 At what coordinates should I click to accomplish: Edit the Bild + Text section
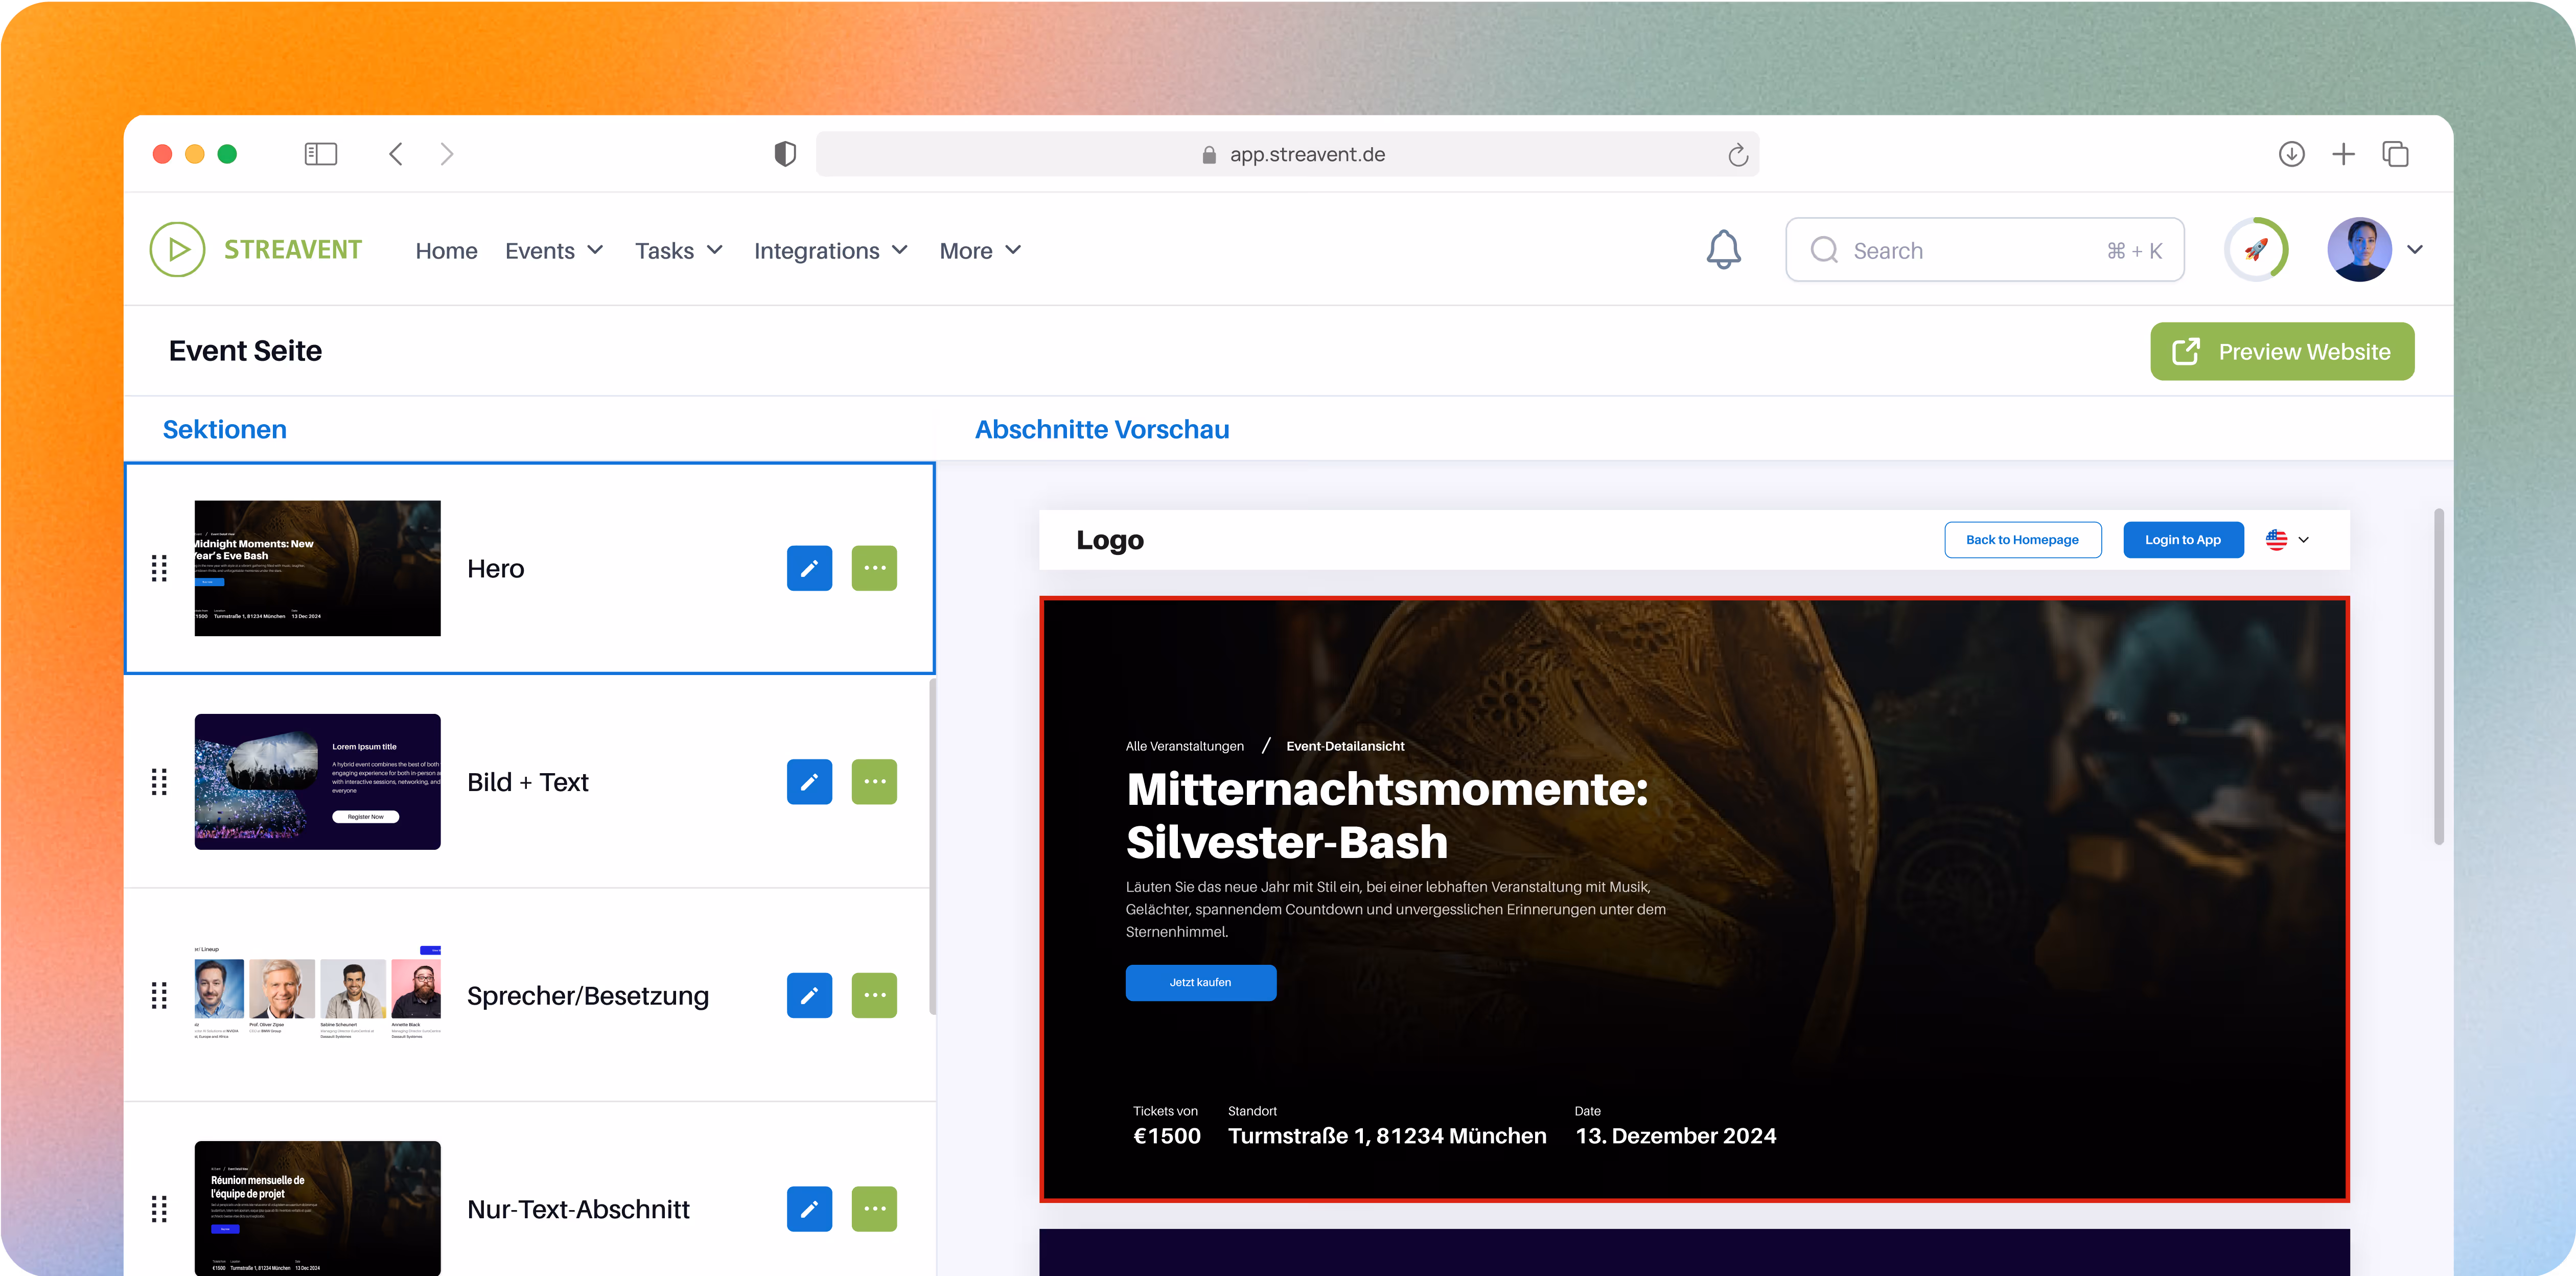pyautogui.click(x=810, y=782)
